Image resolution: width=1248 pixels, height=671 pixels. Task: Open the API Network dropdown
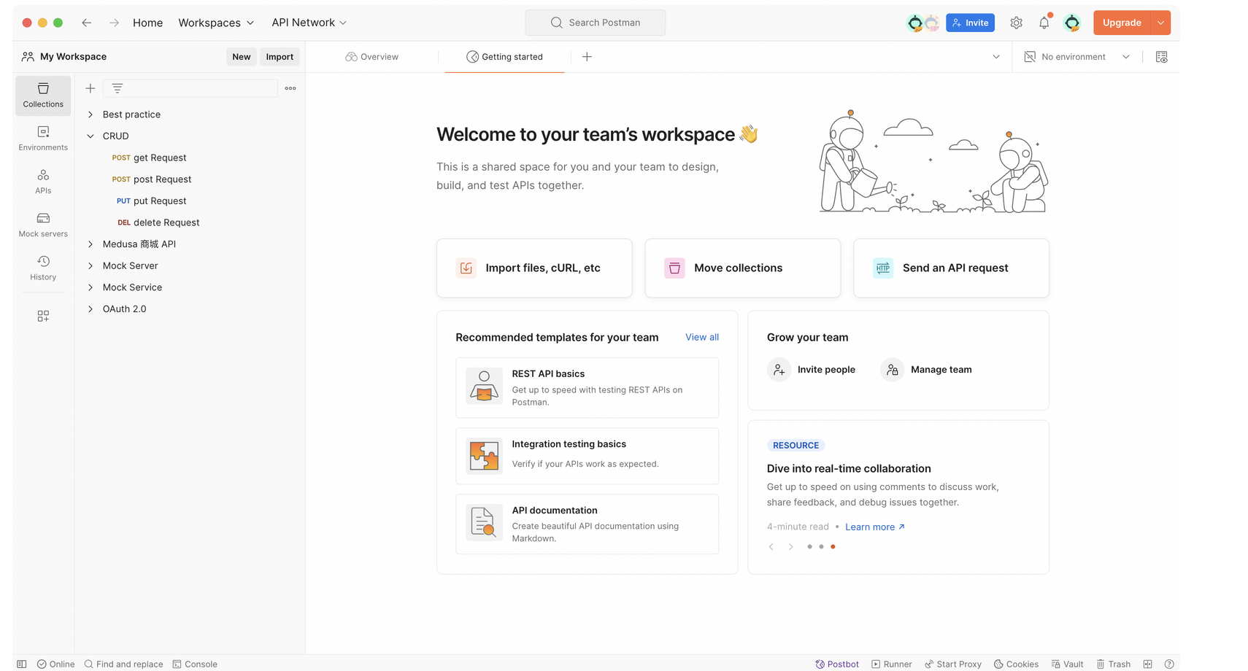click(x=309, y=23)
